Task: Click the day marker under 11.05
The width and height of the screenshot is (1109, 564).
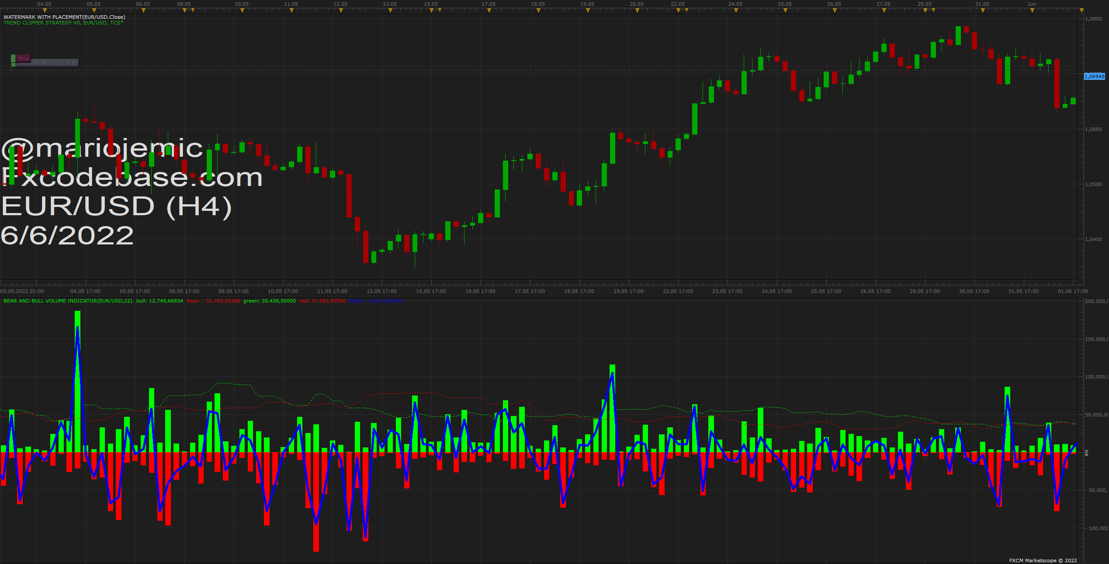Action: (x=291, y=10)
